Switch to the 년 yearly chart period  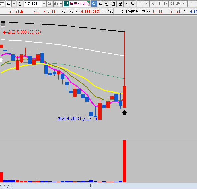tap(113, 4)
